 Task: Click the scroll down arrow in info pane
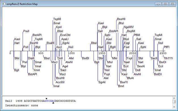point(174,107)
